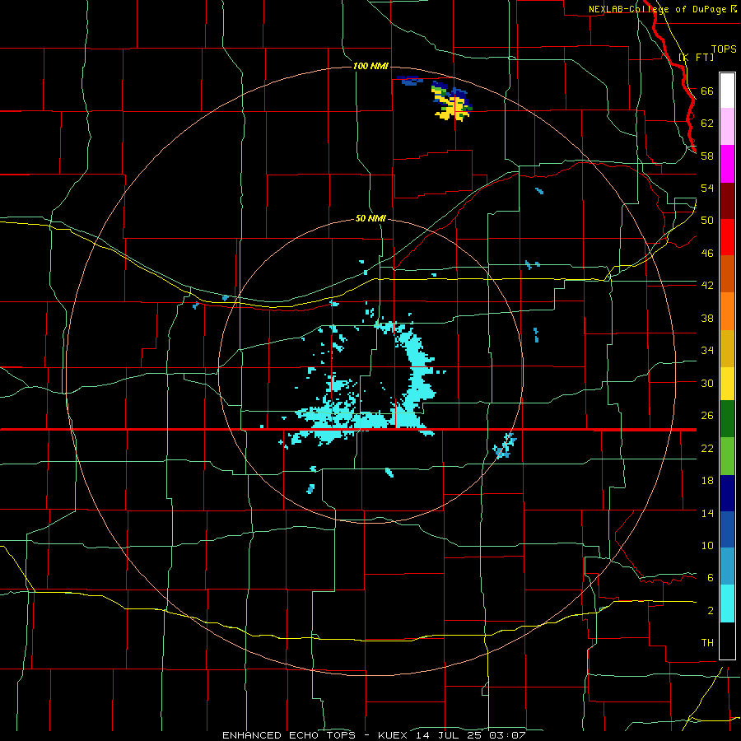
Task: Click the TH legend label
Action: point(707,643)
